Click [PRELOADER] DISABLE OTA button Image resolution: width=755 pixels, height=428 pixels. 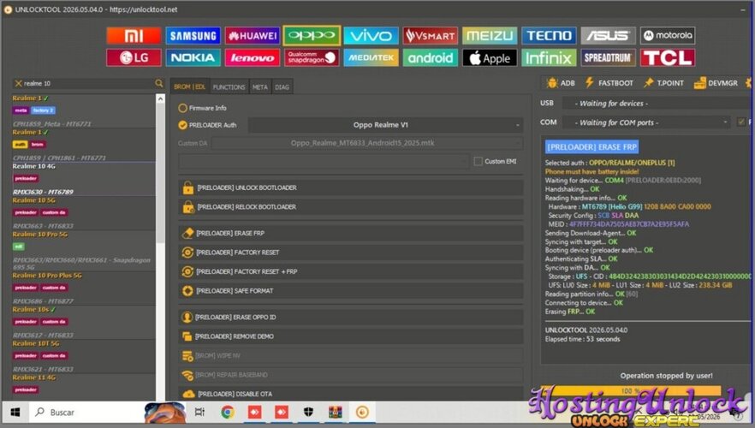(x=351, y=394)
